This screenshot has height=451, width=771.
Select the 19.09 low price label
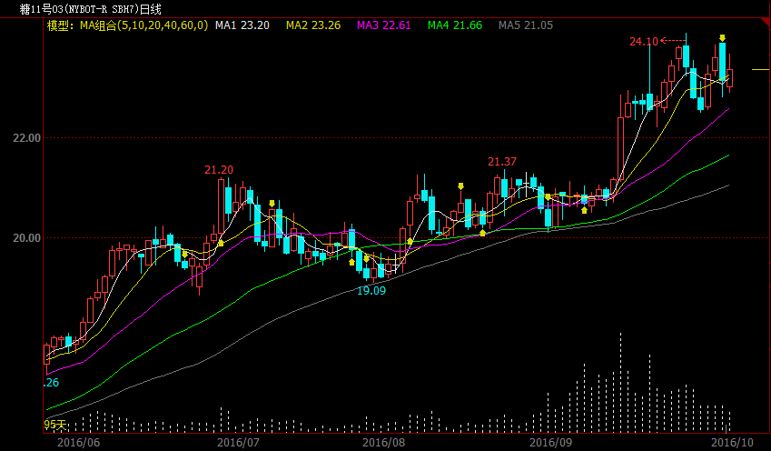pyautogui.click(x=371, y=290)
